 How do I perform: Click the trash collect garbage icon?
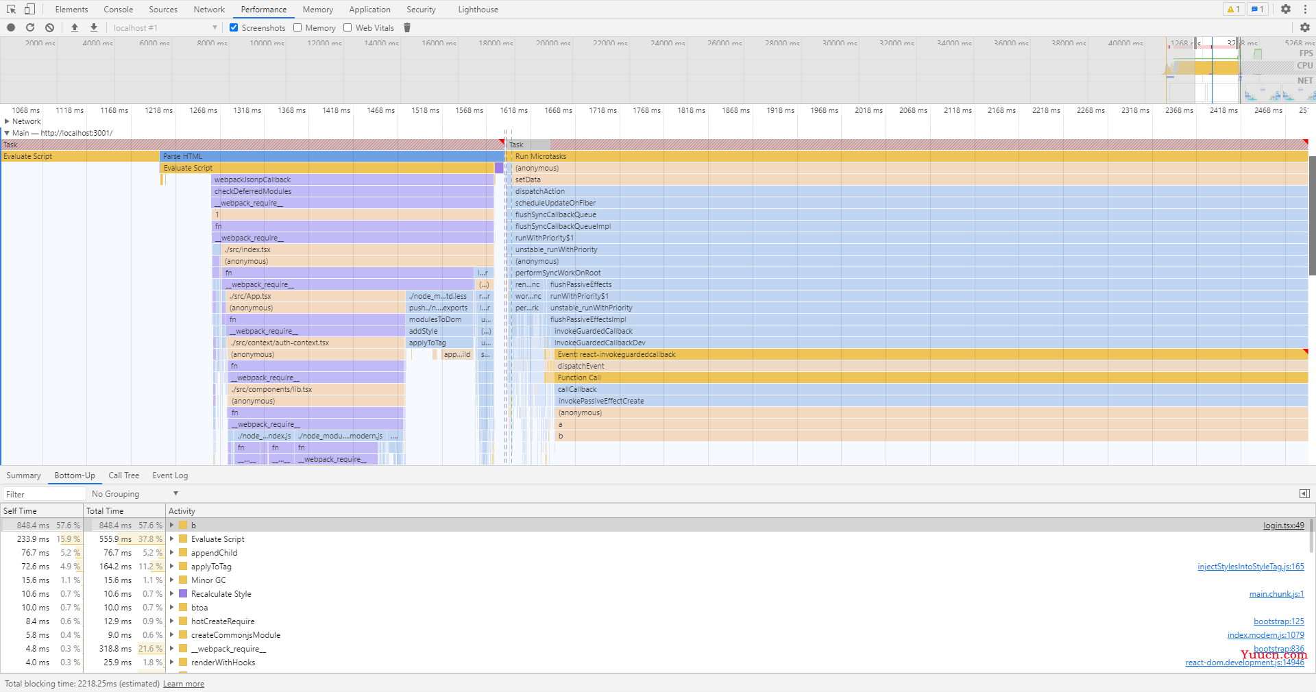click(x=407, y=27)
